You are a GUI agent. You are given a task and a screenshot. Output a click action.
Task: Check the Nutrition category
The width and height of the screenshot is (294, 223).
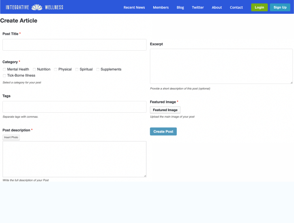tap(34, 69)
